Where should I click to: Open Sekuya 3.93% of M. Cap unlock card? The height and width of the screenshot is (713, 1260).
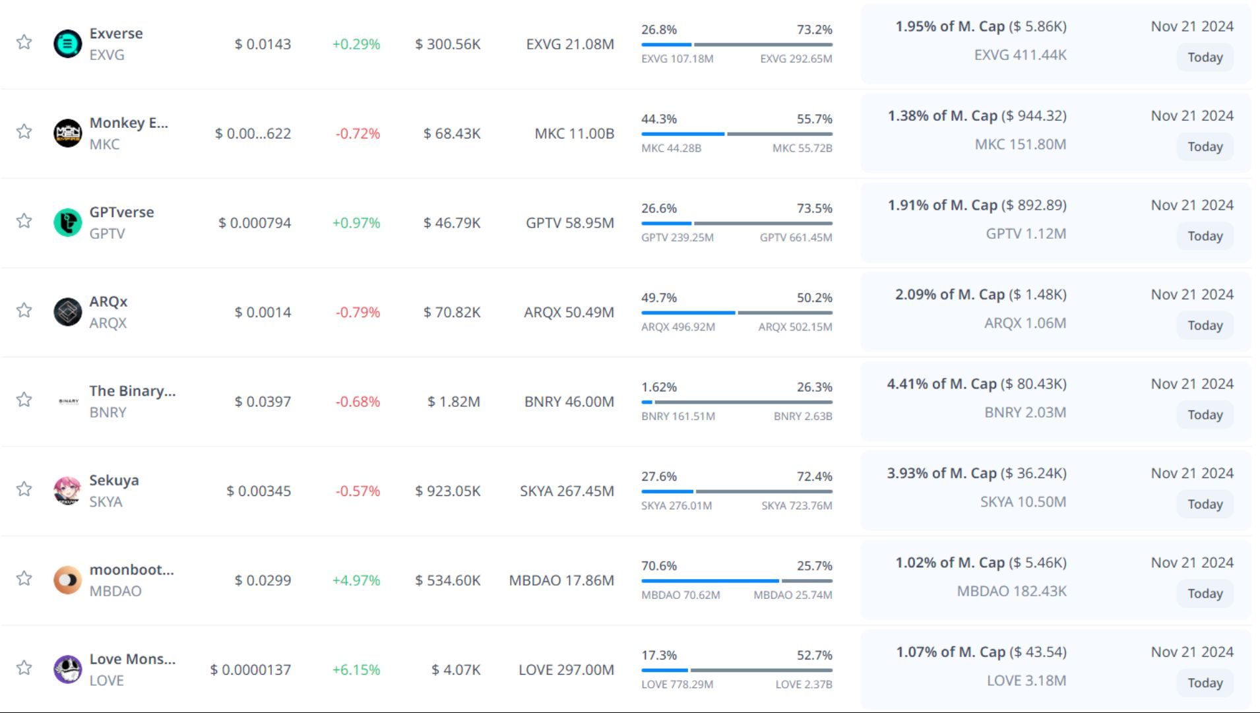[x=976, y=474]
